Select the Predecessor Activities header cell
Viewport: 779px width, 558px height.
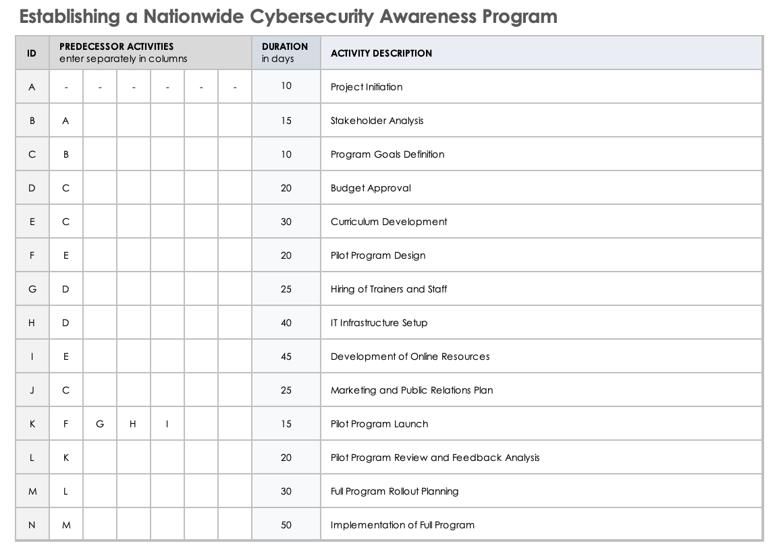[150, 53]
